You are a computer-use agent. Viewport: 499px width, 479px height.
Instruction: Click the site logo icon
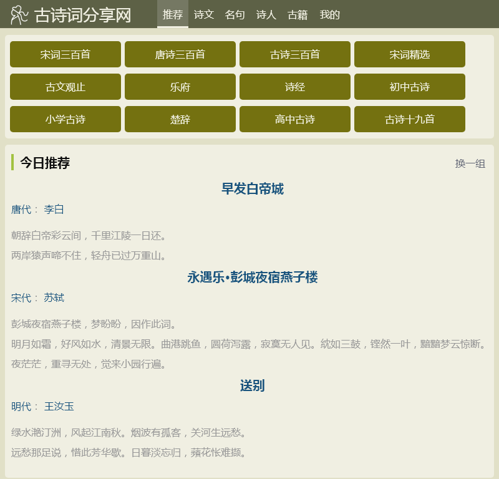pos(19,15)
